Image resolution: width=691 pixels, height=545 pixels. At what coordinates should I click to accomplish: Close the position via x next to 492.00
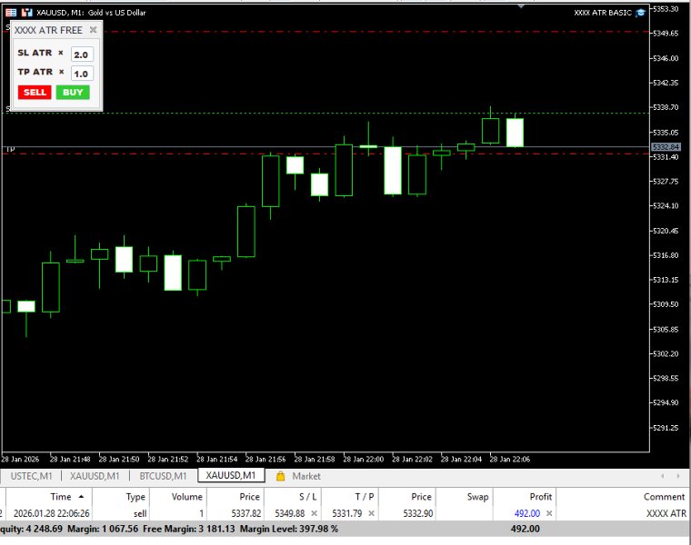549,513
